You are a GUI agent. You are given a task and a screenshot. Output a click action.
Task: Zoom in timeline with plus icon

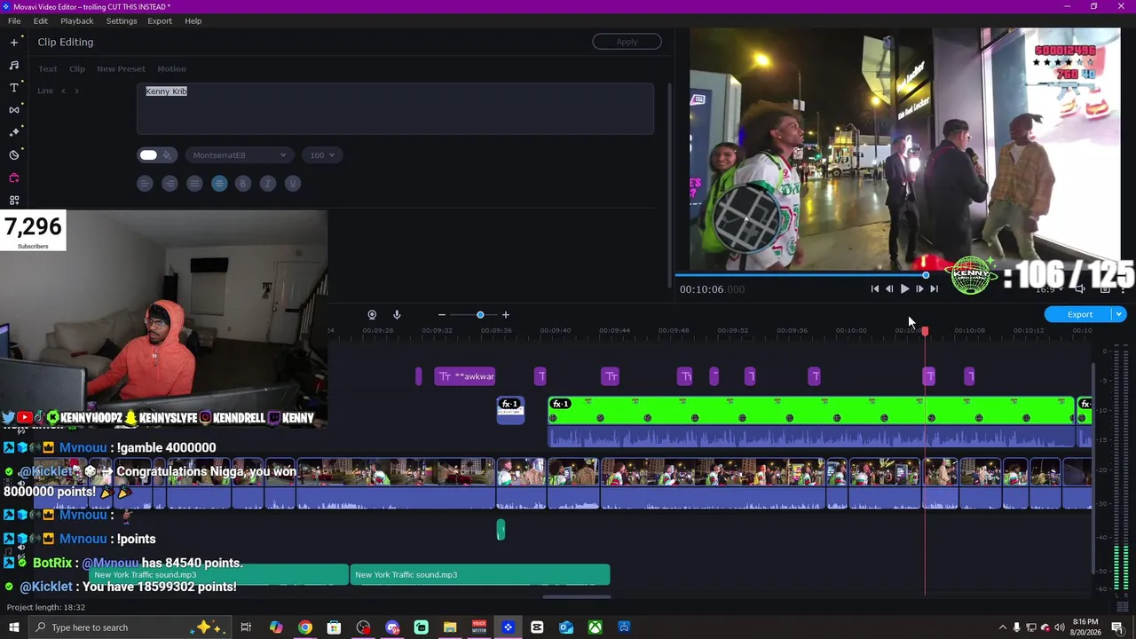tap(506, 314)
